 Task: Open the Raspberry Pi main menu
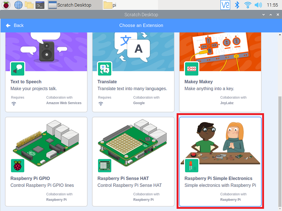tap(6, 5)
